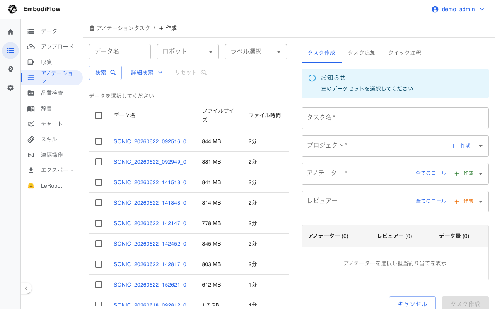This screenshot has width=495, height=309.
Task: Click the キャンセル button
Action: click(412, 304)
